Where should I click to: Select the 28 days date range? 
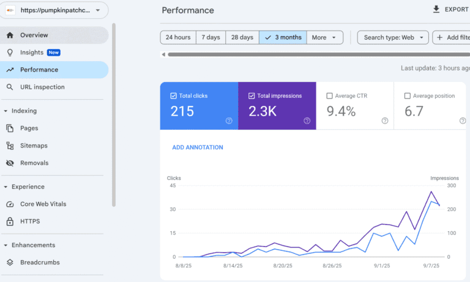pos(242,37)
